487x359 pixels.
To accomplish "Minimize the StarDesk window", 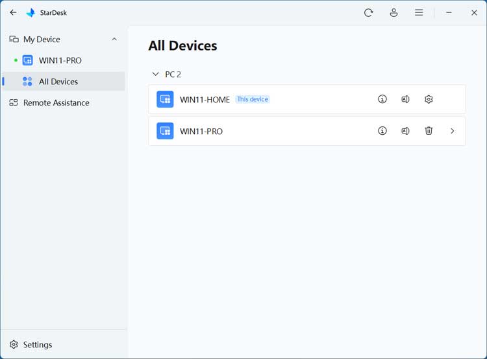I will [x=449, y=13].
